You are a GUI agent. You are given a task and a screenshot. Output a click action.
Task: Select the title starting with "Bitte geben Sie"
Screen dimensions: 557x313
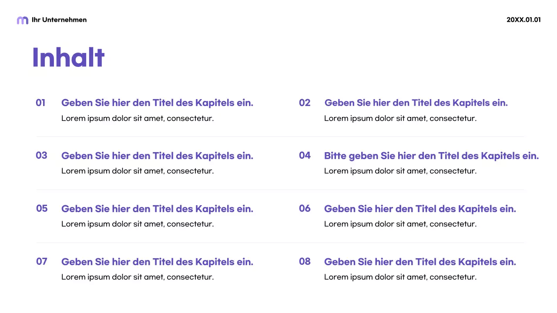pyautogui.click(x=431, y=156)
